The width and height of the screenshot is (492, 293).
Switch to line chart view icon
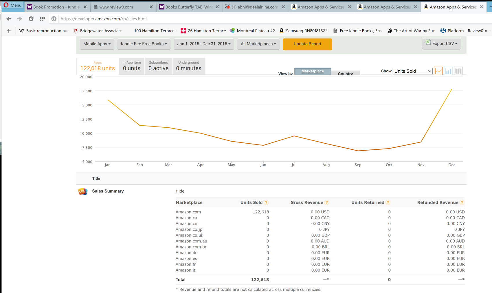point(438,71)
